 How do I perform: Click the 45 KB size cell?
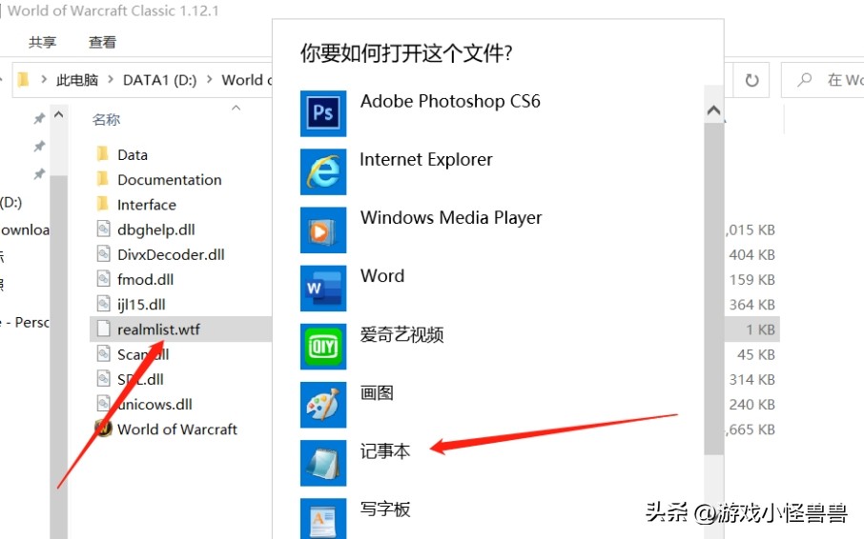pos(756,355)
